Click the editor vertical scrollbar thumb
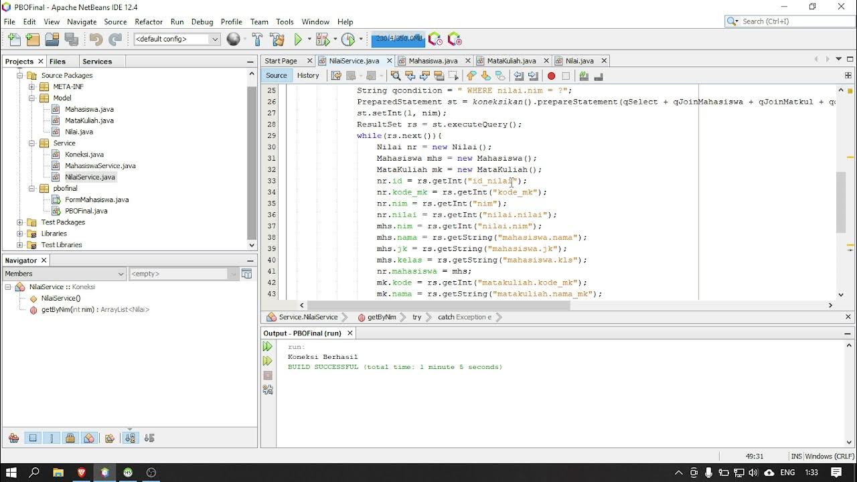The image size is (857, 482). coord(841,202)
